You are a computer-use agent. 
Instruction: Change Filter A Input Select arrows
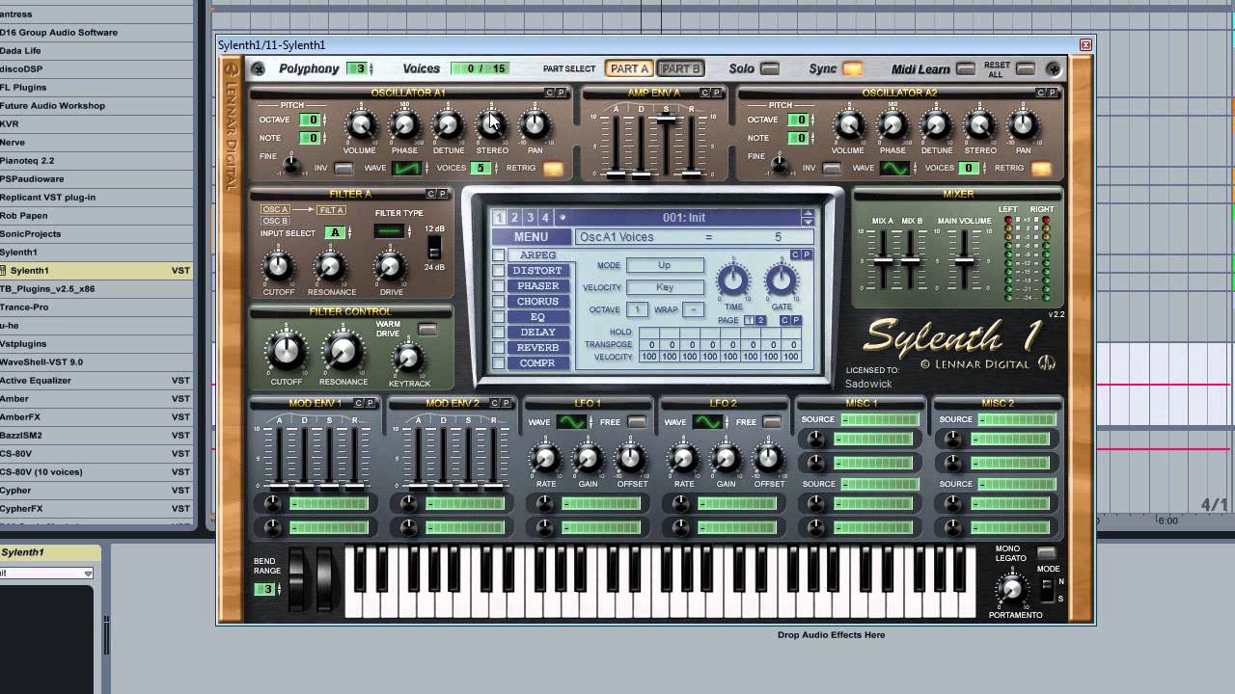pos(351,232)
